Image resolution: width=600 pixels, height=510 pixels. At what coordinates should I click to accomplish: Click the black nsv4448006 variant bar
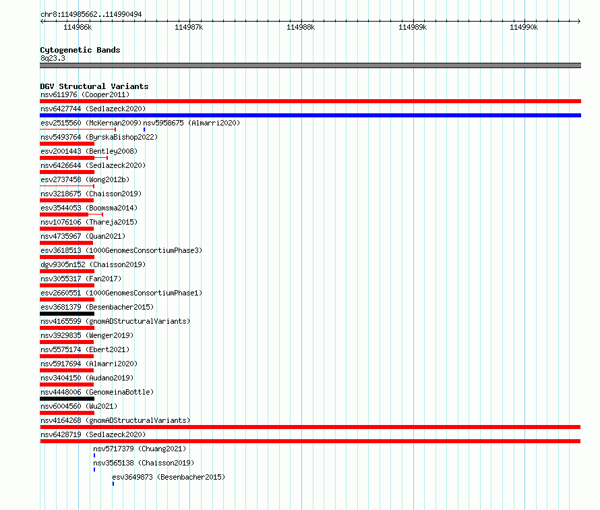point(67,399)
